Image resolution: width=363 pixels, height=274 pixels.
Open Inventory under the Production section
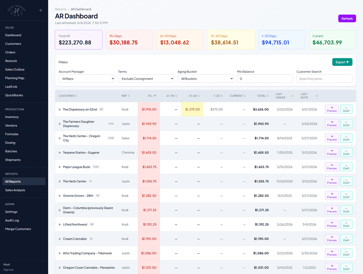pyautogui.click(x=11, y=117)
